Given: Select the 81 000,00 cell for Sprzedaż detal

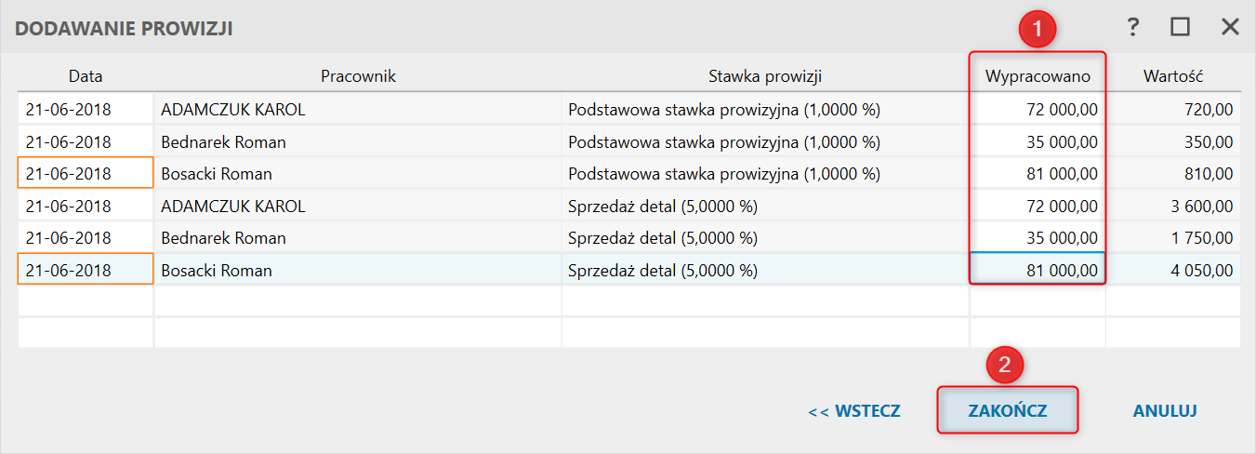Looking at the screenshot, I should pyautogui.click(x=1038, y=271).
